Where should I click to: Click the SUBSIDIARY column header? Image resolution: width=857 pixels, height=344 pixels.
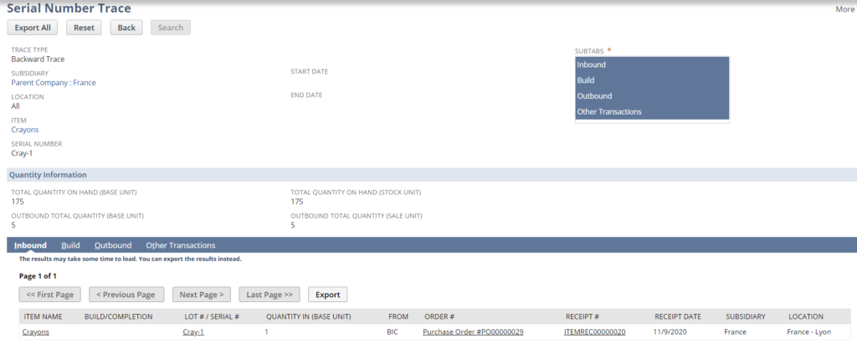[x=746, y=316]
